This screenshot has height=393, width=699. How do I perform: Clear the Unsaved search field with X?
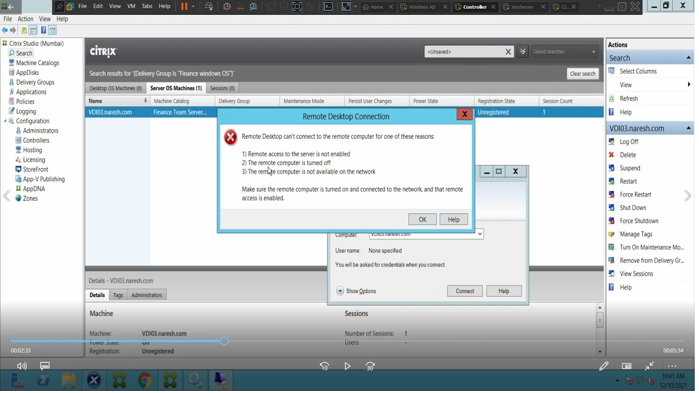(508, 52)
